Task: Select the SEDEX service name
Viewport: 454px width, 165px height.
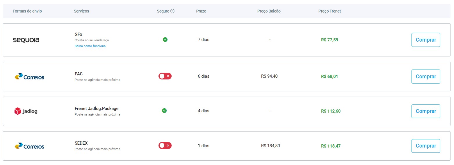Action: [x=81, y=143]
